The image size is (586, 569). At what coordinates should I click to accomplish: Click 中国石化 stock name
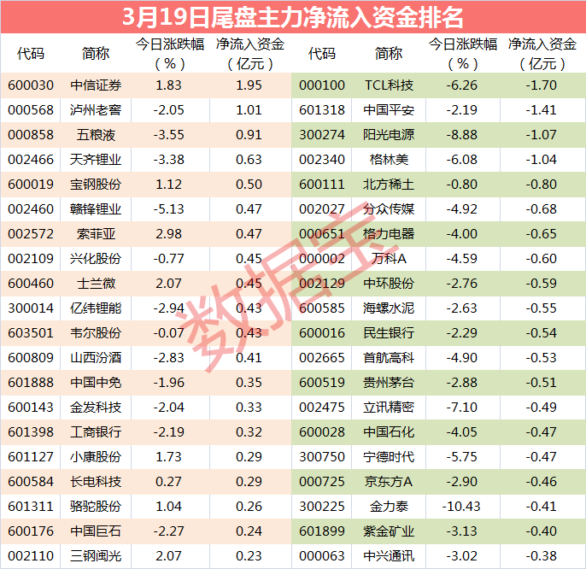[389, 432]
